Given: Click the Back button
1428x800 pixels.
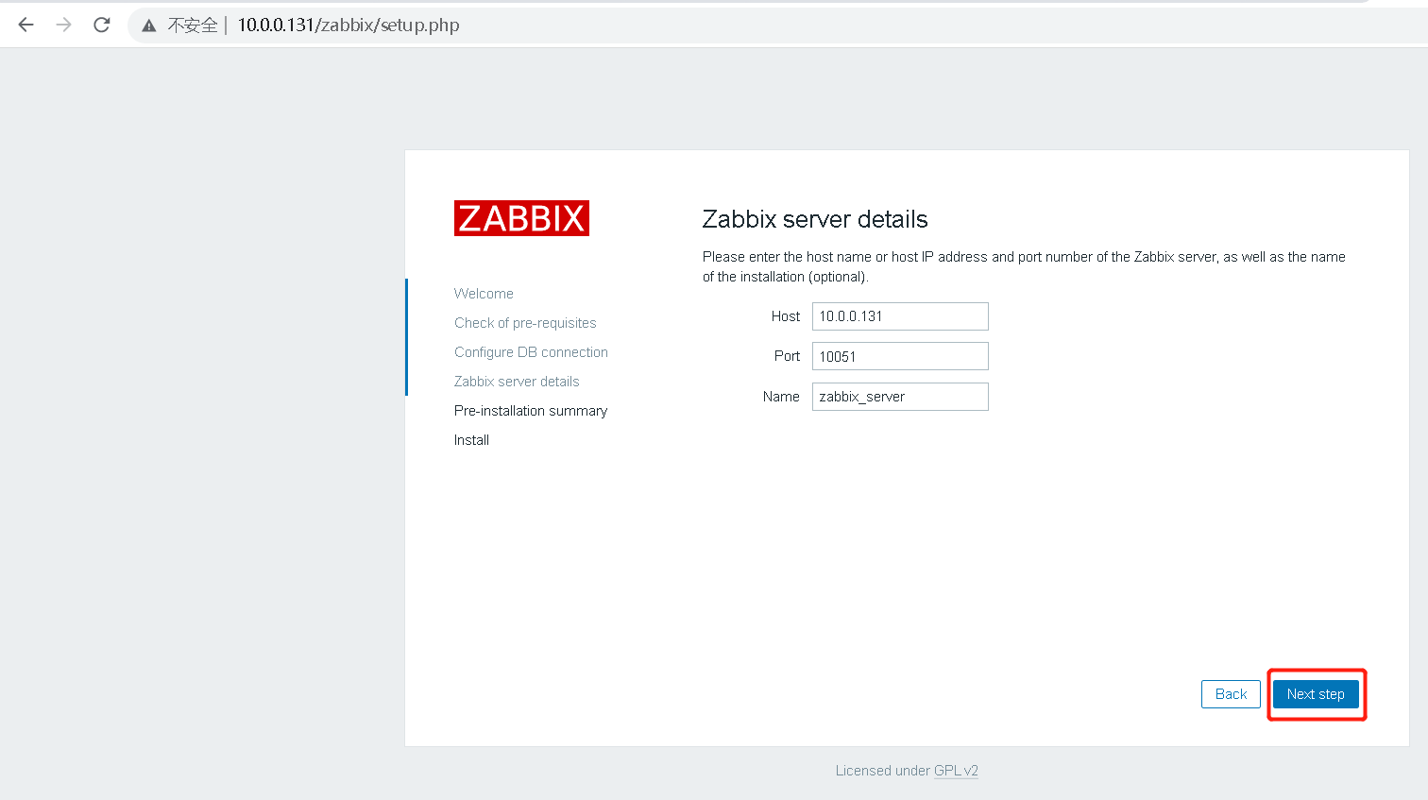Looking at the screenshot, I should 1231,694.
